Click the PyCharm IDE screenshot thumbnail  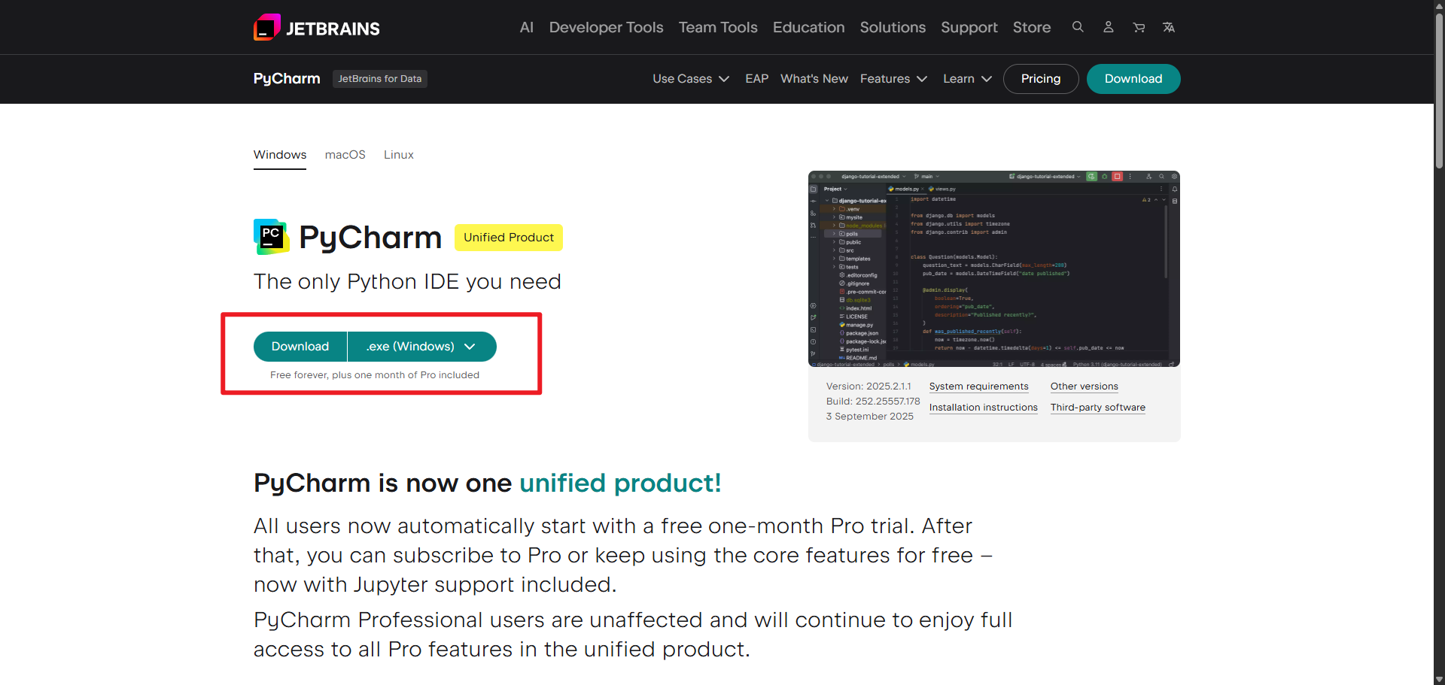click(994, 269)
